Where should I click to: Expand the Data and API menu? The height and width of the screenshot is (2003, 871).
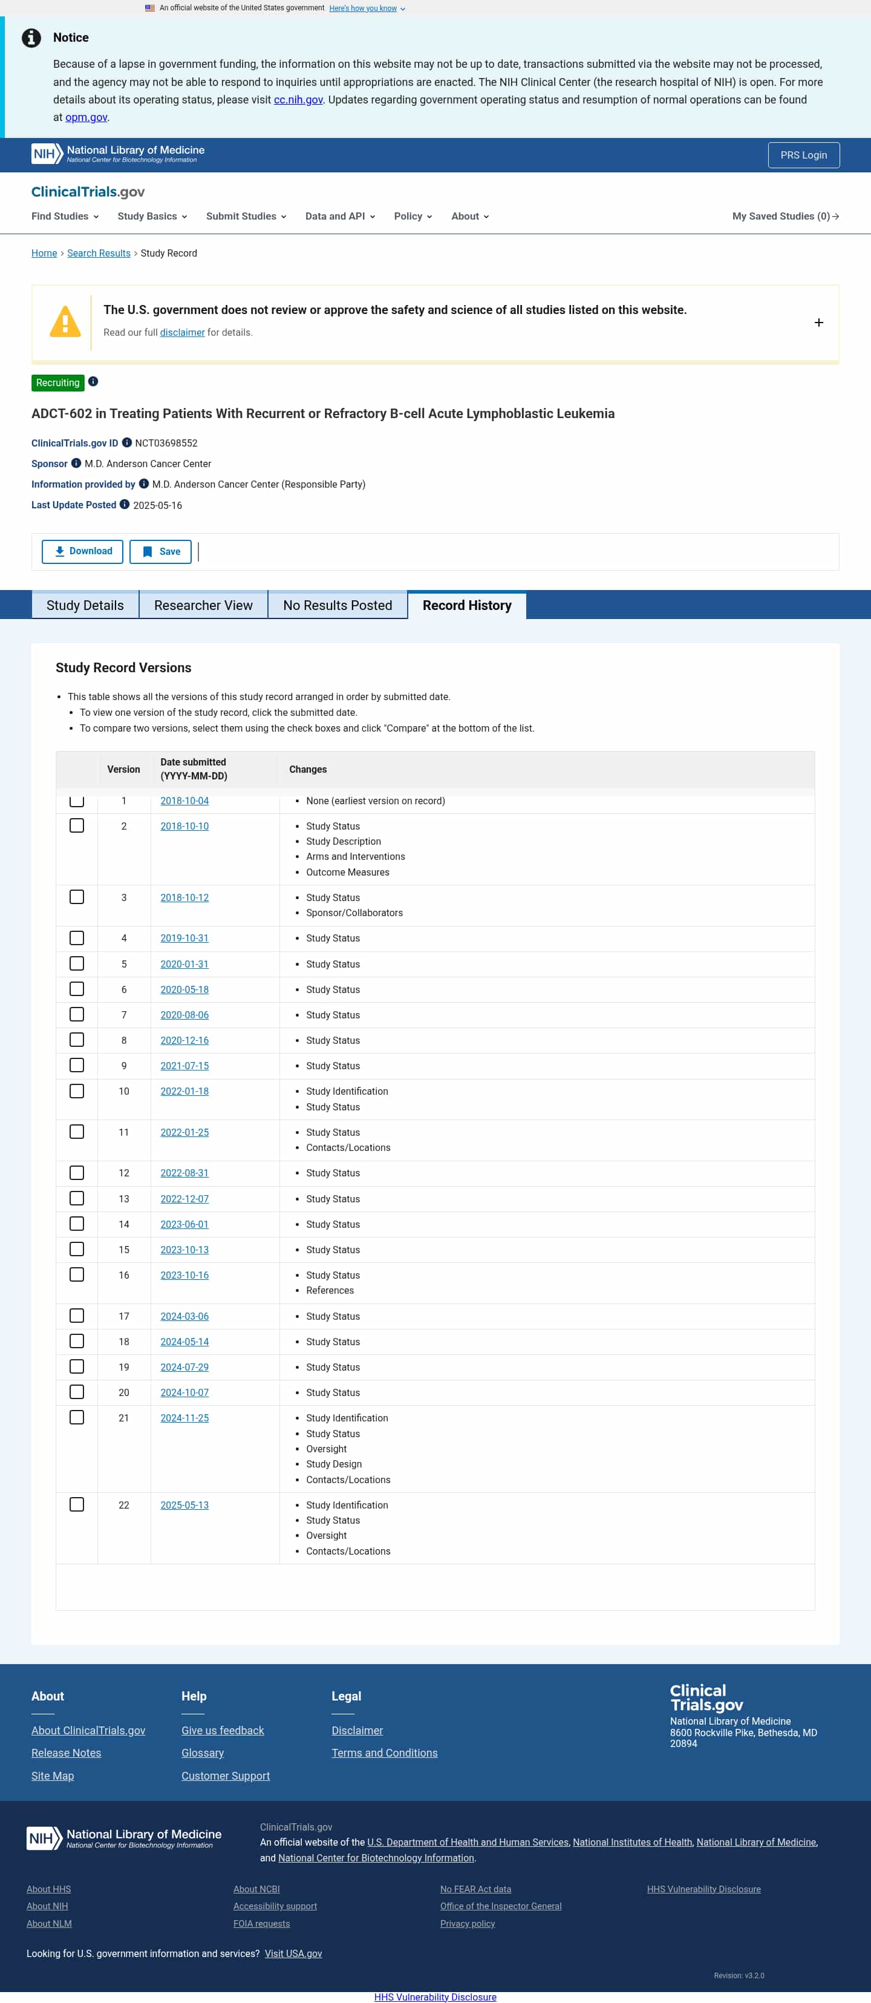(x=339, y=216)
